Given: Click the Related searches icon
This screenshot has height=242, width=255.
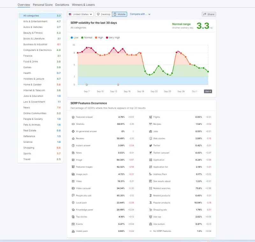Looking at the screenshot, I should (x=150, y=188).
